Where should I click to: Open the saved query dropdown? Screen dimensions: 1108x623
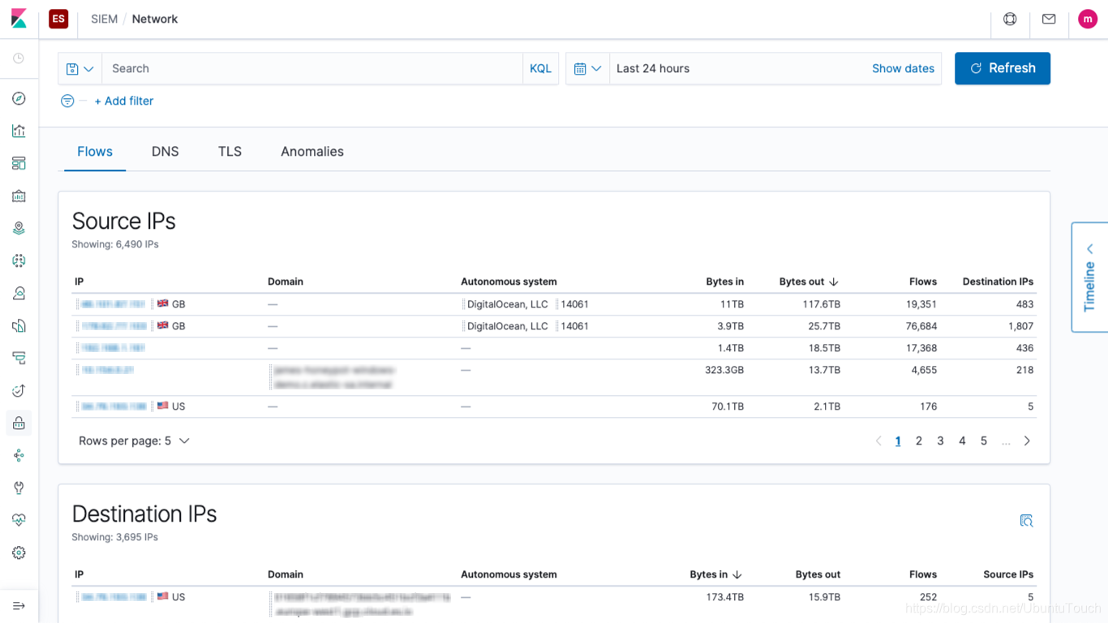(x=79, y=69)
